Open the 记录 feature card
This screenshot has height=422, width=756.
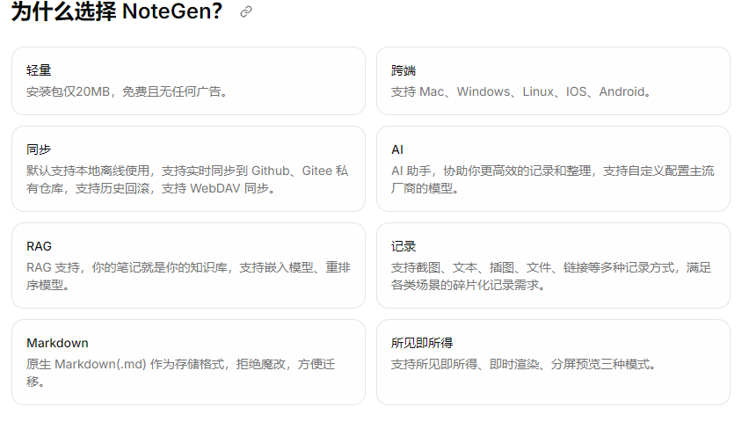point(553,266)
